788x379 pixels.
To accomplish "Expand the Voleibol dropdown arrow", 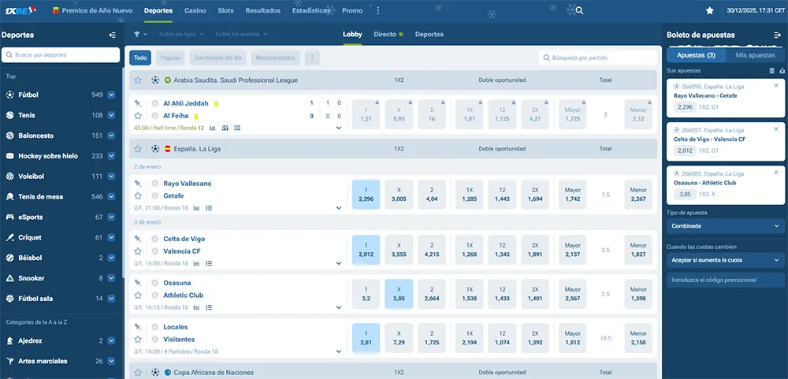I will [111, 176].
